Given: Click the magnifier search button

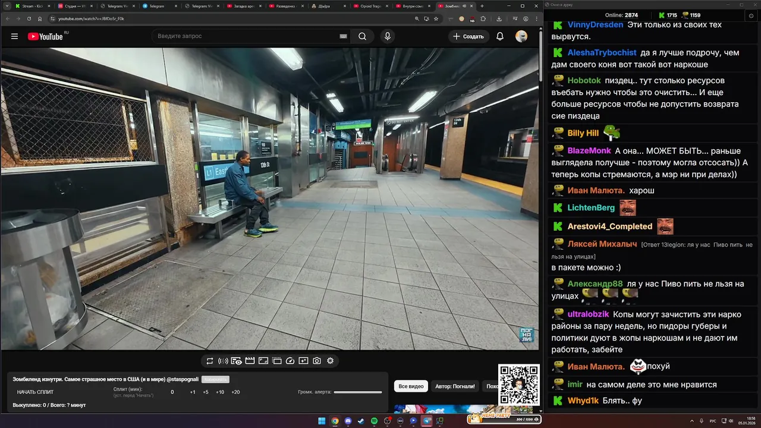Looking at the screenshot, I should (x=362, y=36).
